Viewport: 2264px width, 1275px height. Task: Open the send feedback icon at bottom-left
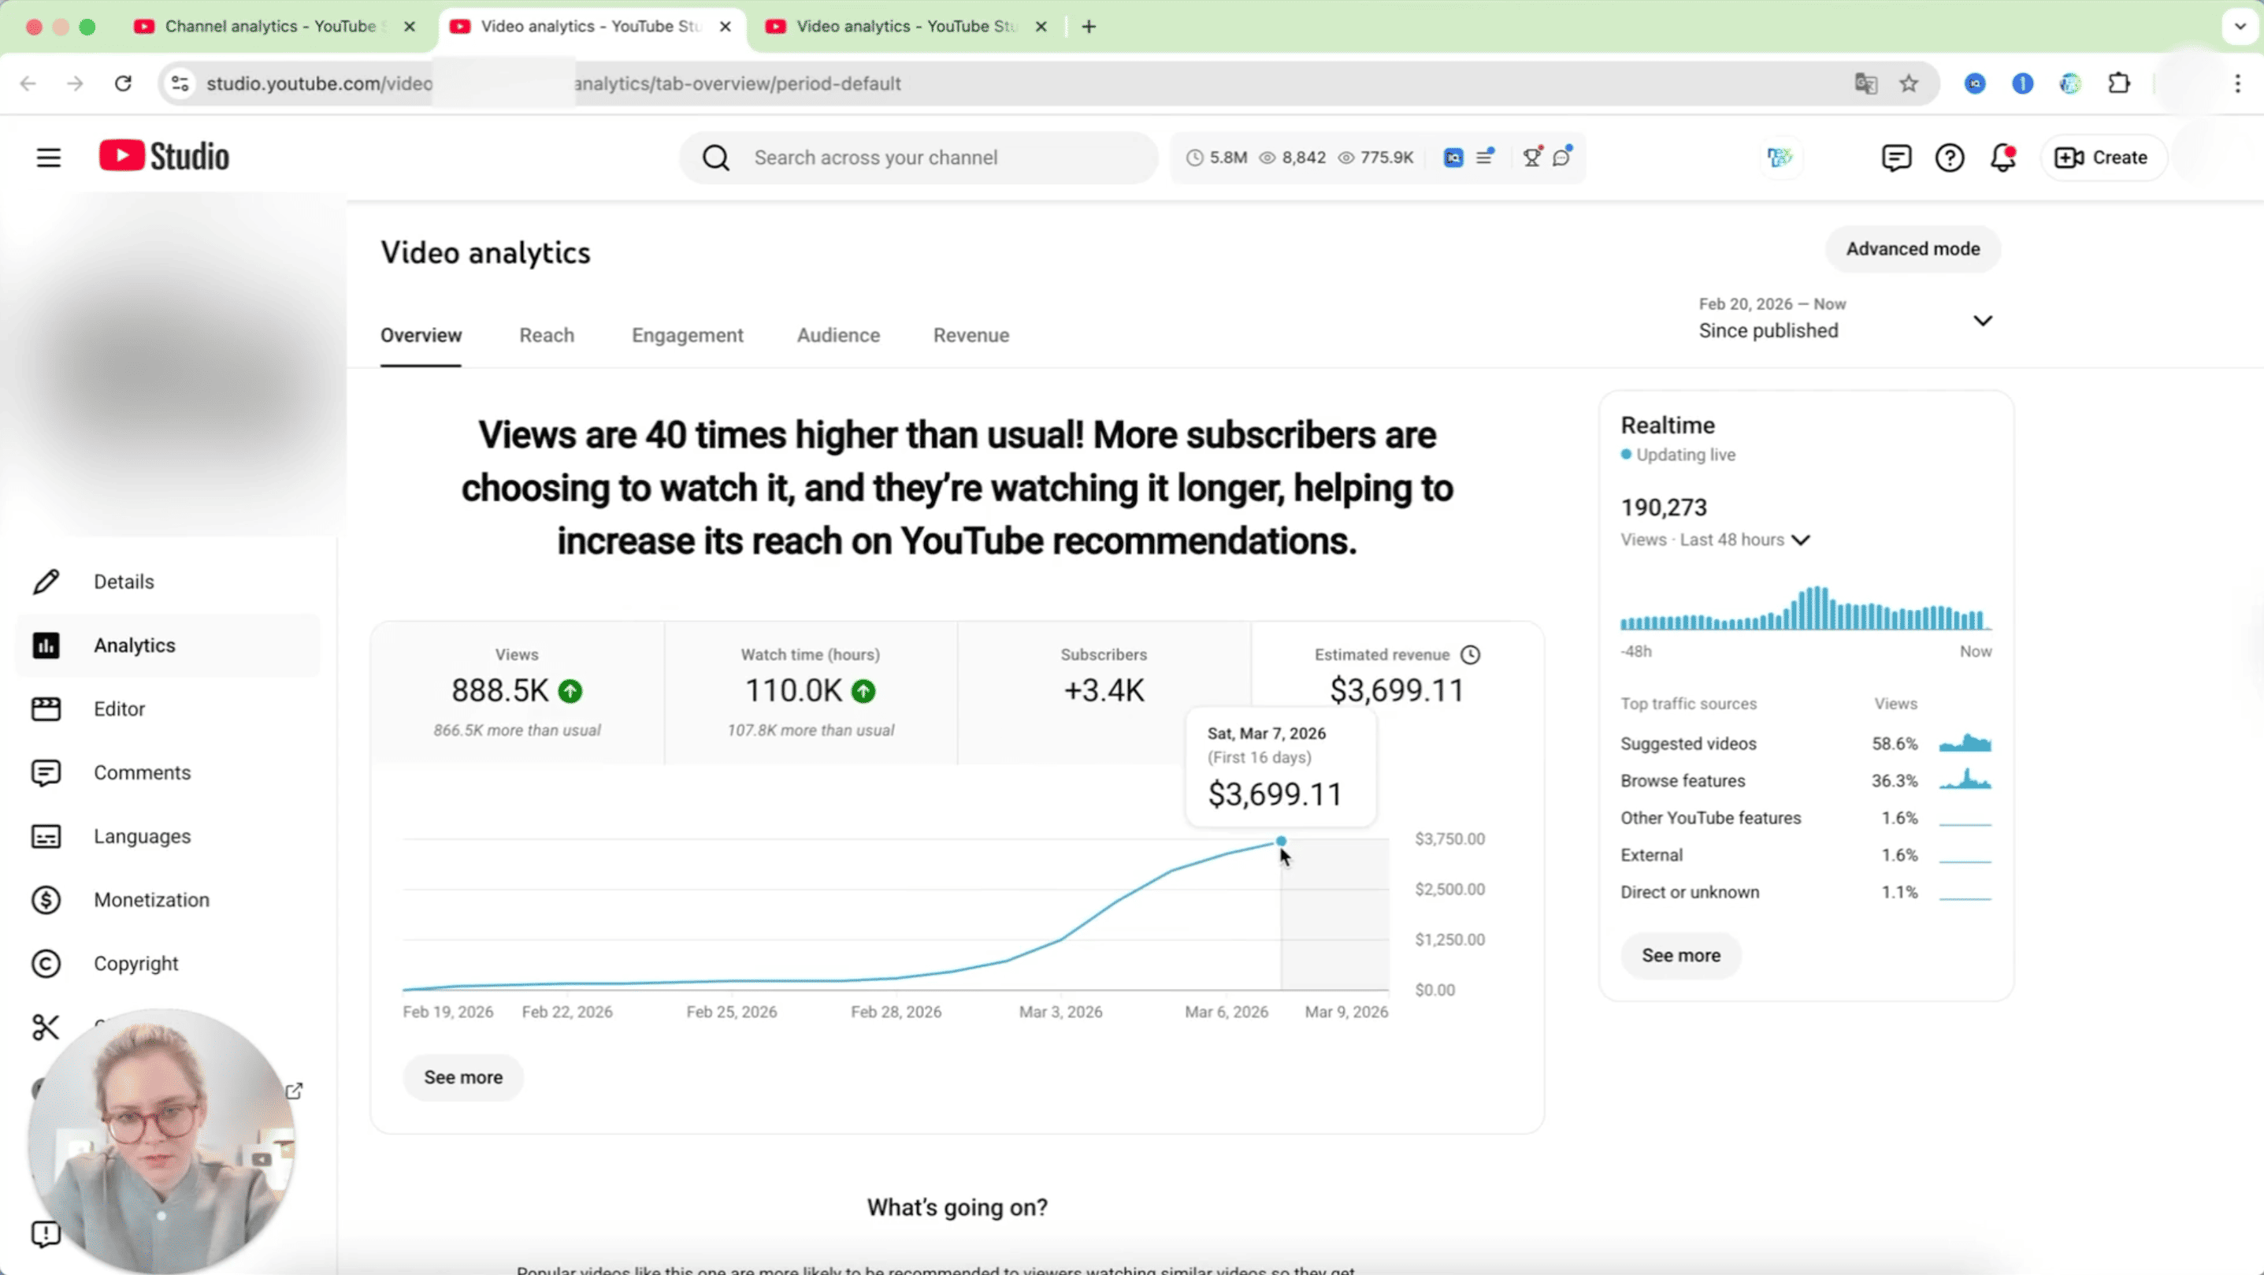click(46, 1234)
